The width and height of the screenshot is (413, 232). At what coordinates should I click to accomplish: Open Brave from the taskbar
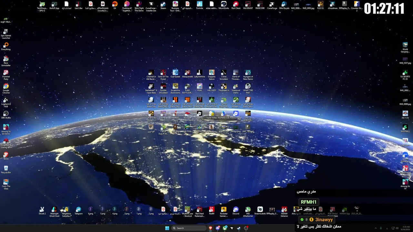211,228
